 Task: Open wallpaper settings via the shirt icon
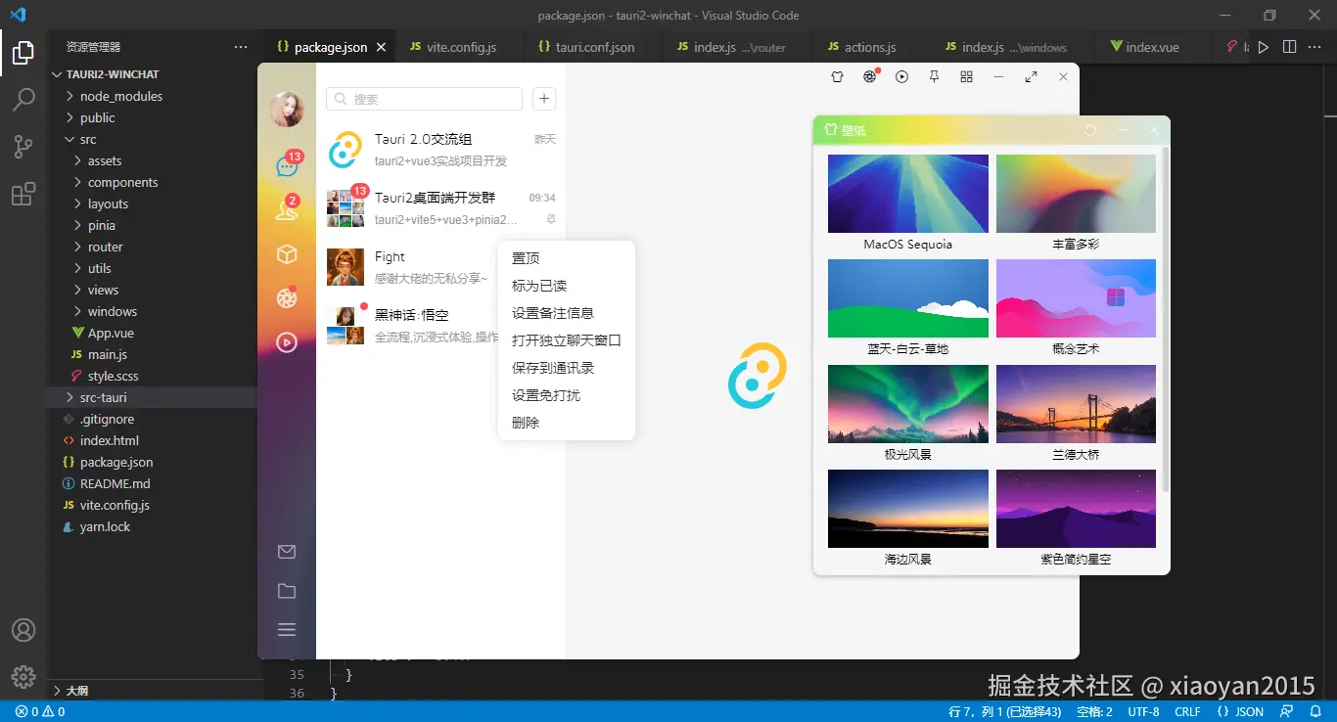coord(837,76)
